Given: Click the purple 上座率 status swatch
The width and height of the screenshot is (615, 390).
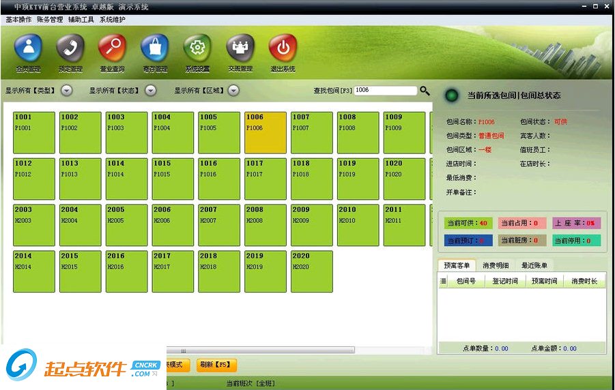Looking at the screenshot, I should pos(577,223).
